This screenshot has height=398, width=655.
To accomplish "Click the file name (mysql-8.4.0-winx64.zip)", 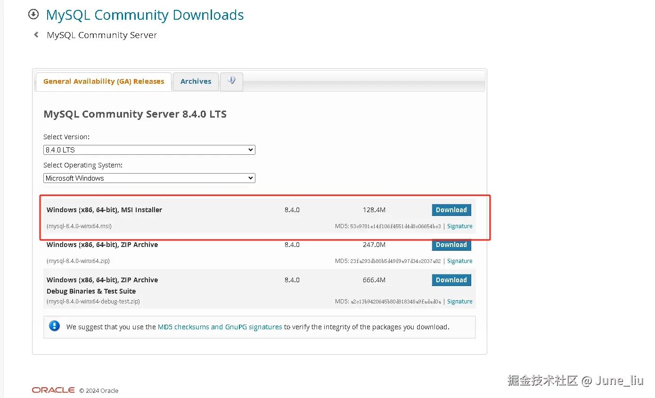I will [78, 261].
